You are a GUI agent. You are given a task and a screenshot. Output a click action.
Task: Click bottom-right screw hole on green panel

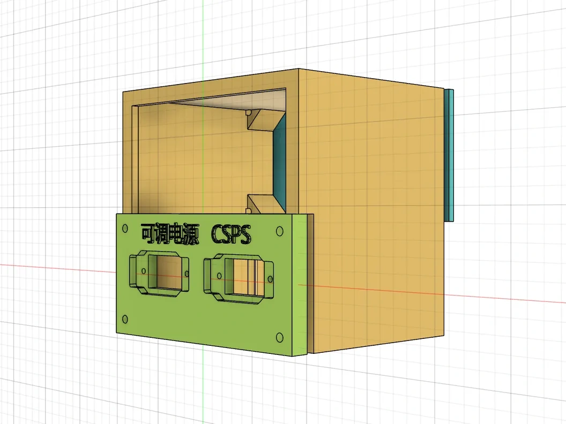click(279, 337)
